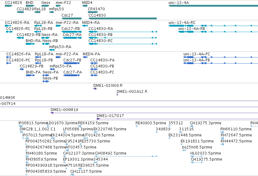
Task: Click transcript RpL18-RA label
Action: point(44,23)
